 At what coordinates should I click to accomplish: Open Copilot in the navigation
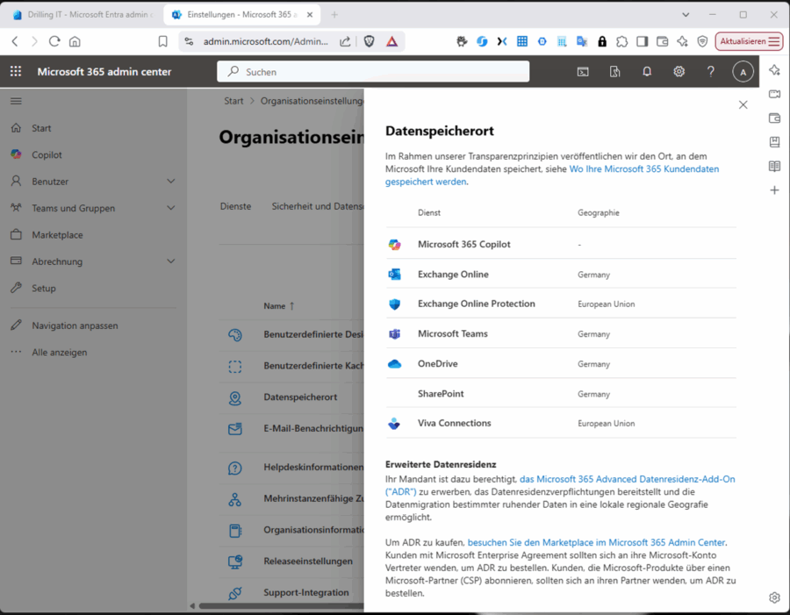pyautogui.click(x=47, y=154)
